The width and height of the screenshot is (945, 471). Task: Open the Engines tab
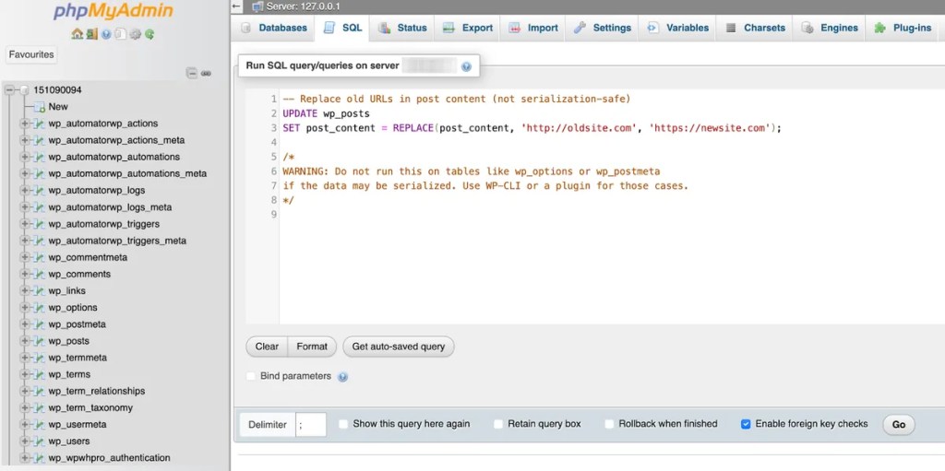pyautogui.click(x=830, y=28)
